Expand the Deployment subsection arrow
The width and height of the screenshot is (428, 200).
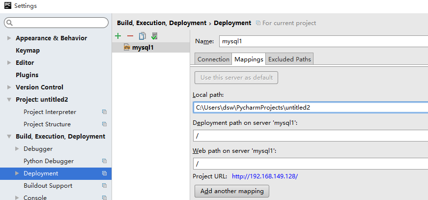(17, 173)
